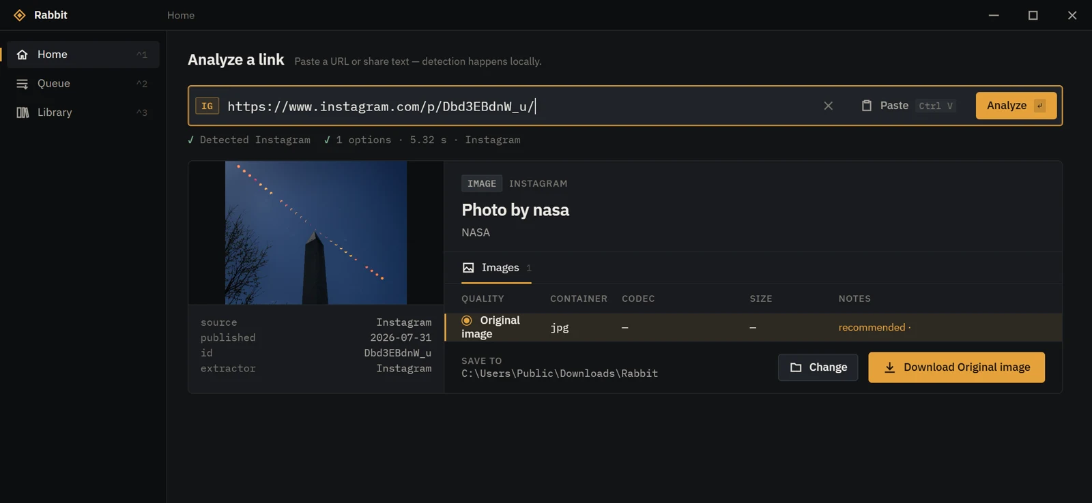The width and height of the screenshot is (1092, 503).
Task: Click the IG source badge in URL field
Action: (207, 106)
